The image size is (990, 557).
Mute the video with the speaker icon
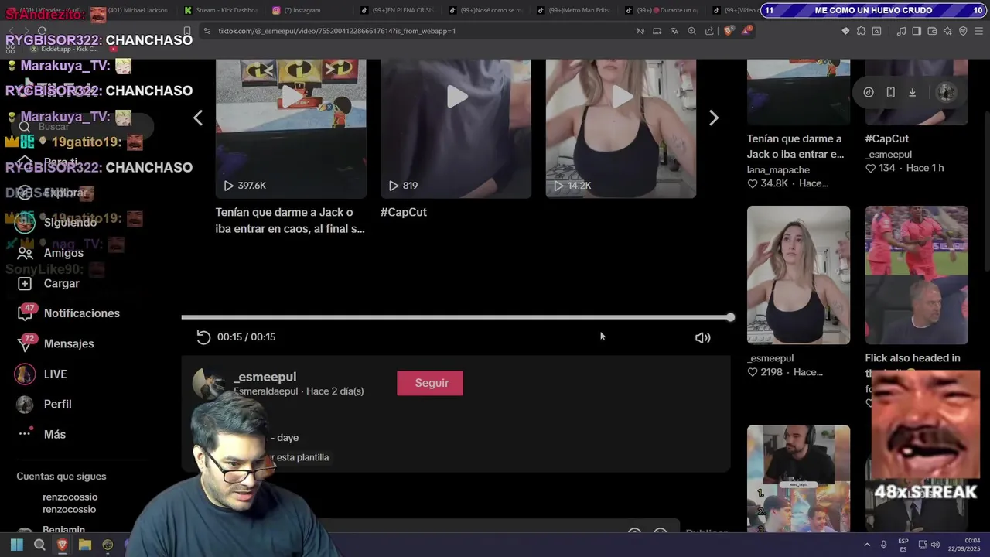702,337
